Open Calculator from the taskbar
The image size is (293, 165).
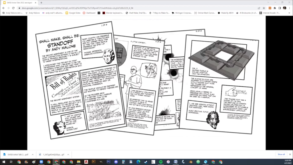[124, 162]
